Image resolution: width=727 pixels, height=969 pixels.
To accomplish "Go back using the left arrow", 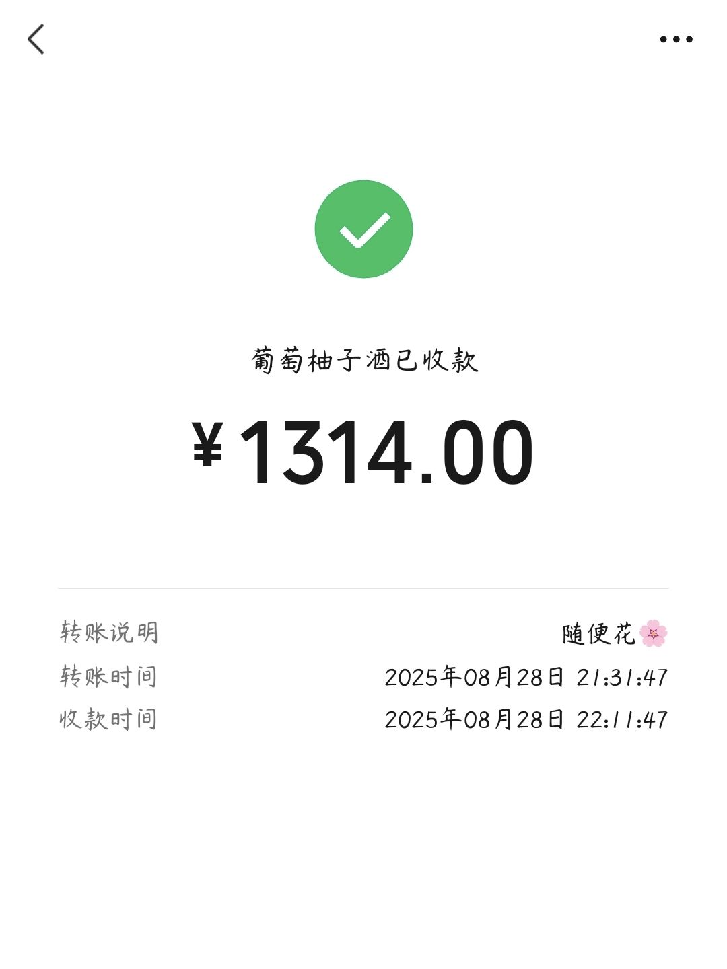I will click(x=36, y=39).
